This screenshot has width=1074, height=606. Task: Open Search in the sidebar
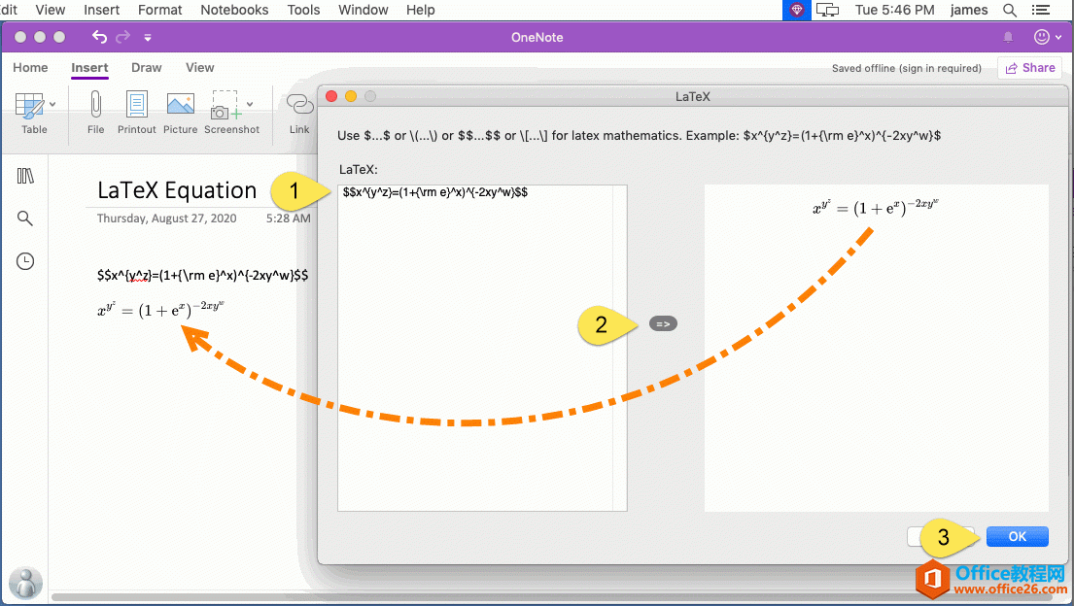24,219
